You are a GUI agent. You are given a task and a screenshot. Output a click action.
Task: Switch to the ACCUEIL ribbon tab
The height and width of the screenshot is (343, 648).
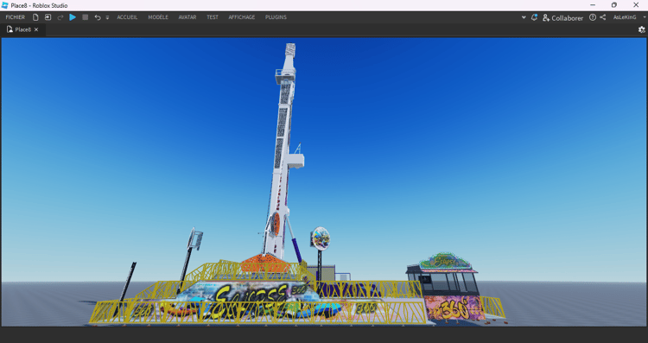coord(127,17)
